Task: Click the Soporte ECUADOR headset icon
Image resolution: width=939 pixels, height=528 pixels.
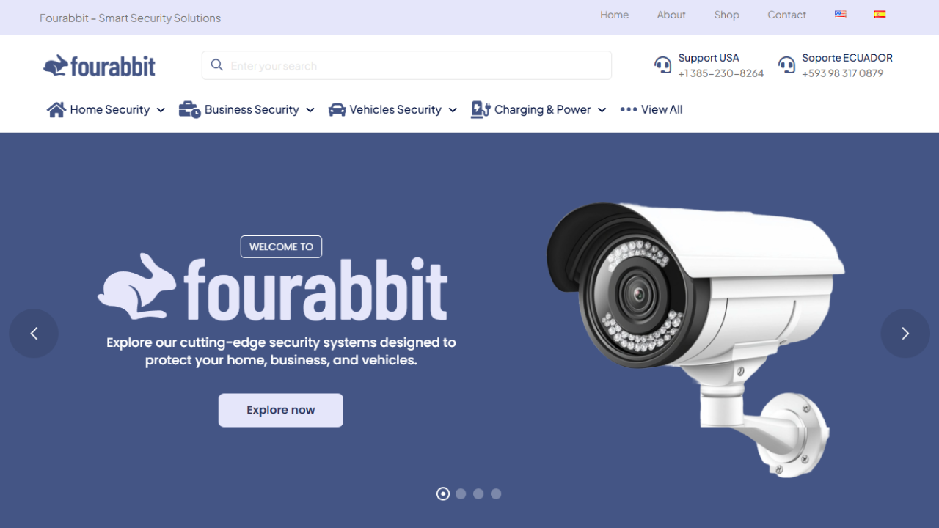Action: [x=786, y=65]
